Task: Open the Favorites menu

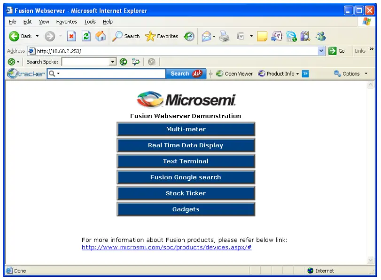Action: tap(66, 21)
